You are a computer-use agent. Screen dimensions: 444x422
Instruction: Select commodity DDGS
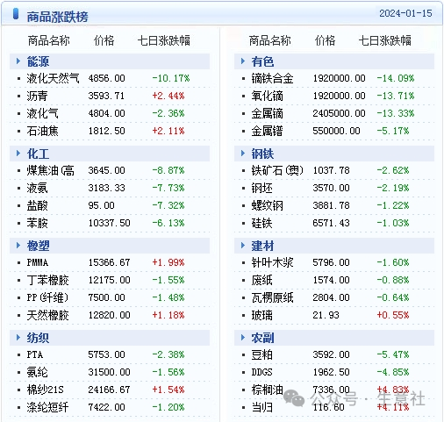261,372
